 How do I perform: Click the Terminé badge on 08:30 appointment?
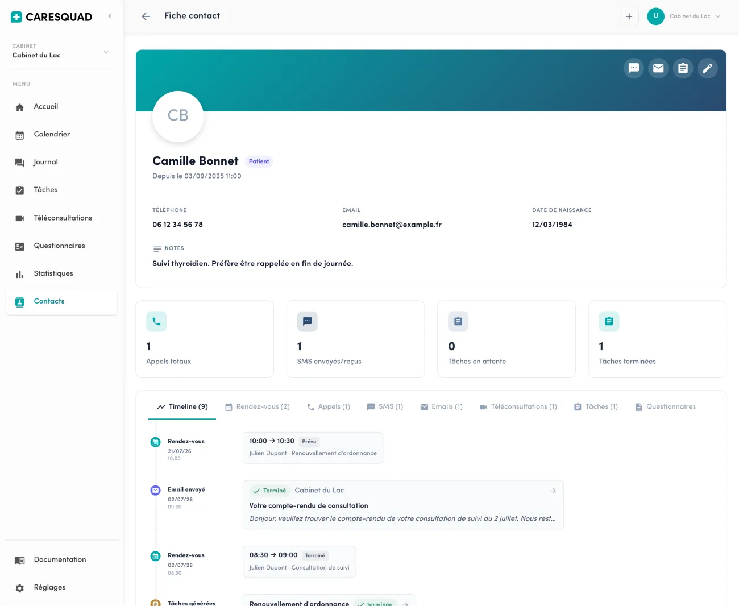pyautogui.click(x=315, y=556)
